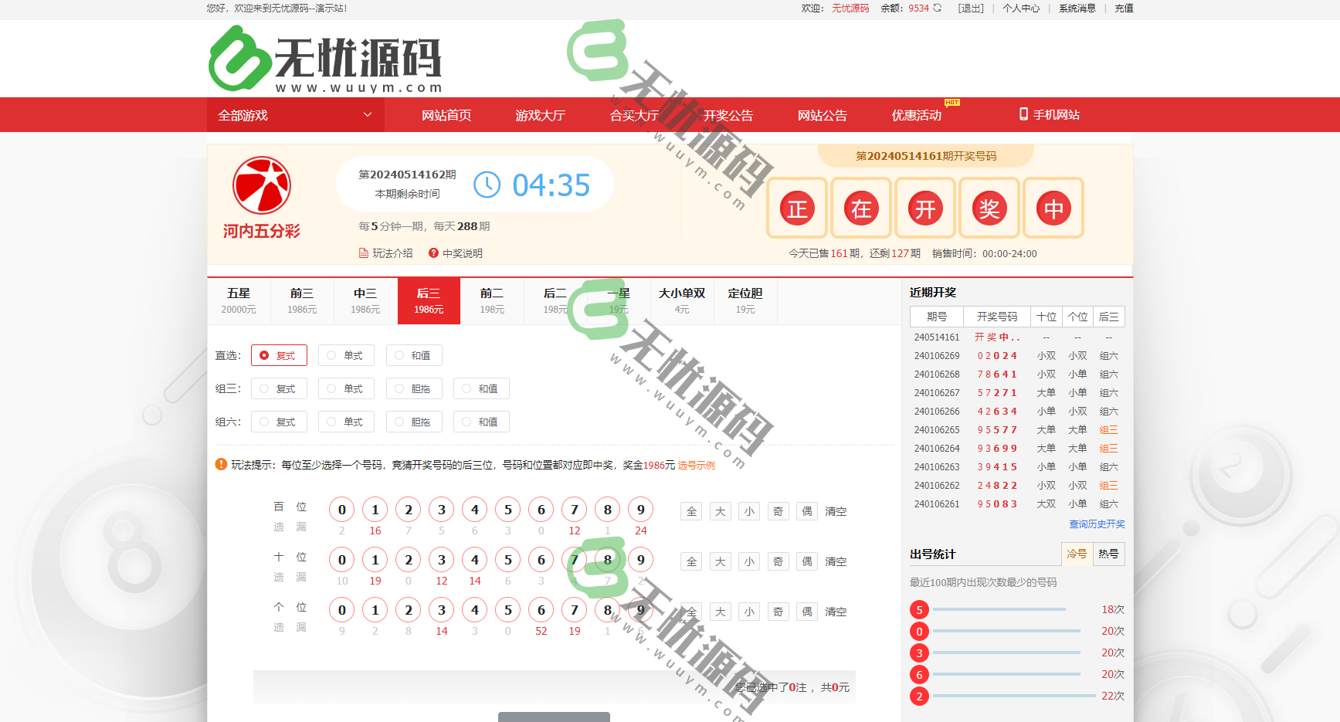Viewport: 1340px width, 722px height.
Task: Click 全 to select all 个位 numbers
Action: point(690,611)
